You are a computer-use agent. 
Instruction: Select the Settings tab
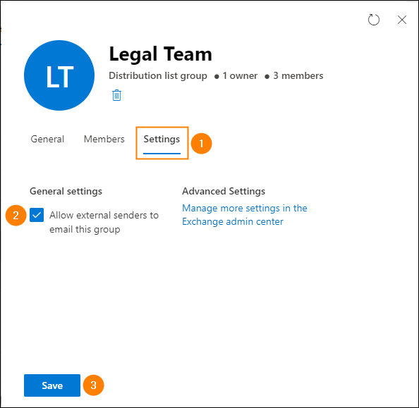click(x=162, y=140)
